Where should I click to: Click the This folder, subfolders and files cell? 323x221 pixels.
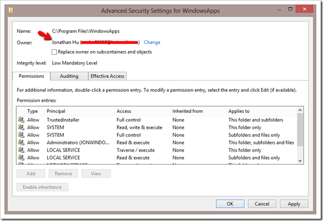[x=261, y=143]
